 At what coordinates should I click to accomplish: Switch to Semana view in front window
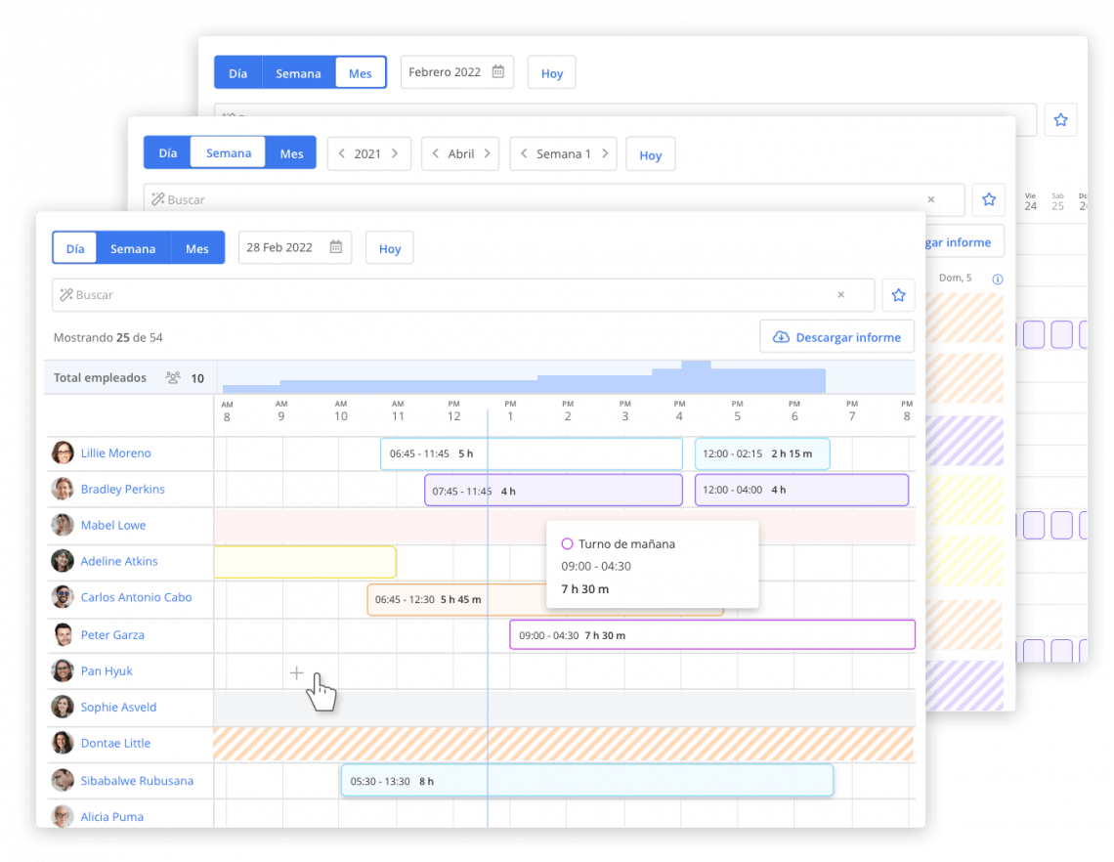(x=133, y=248)
